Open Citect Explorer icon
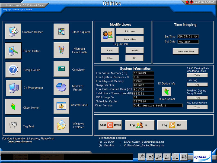Screen dimensions: 217x163 coord(61,32)
